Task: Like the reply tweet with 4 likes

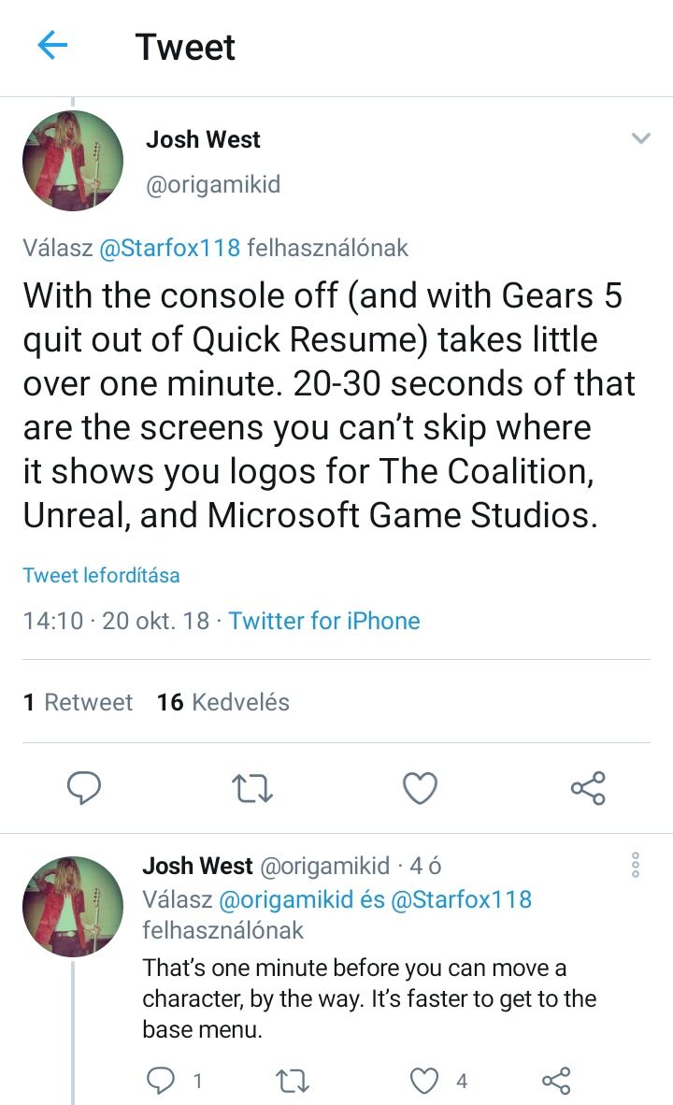Action: click(x=425, y=1082)
